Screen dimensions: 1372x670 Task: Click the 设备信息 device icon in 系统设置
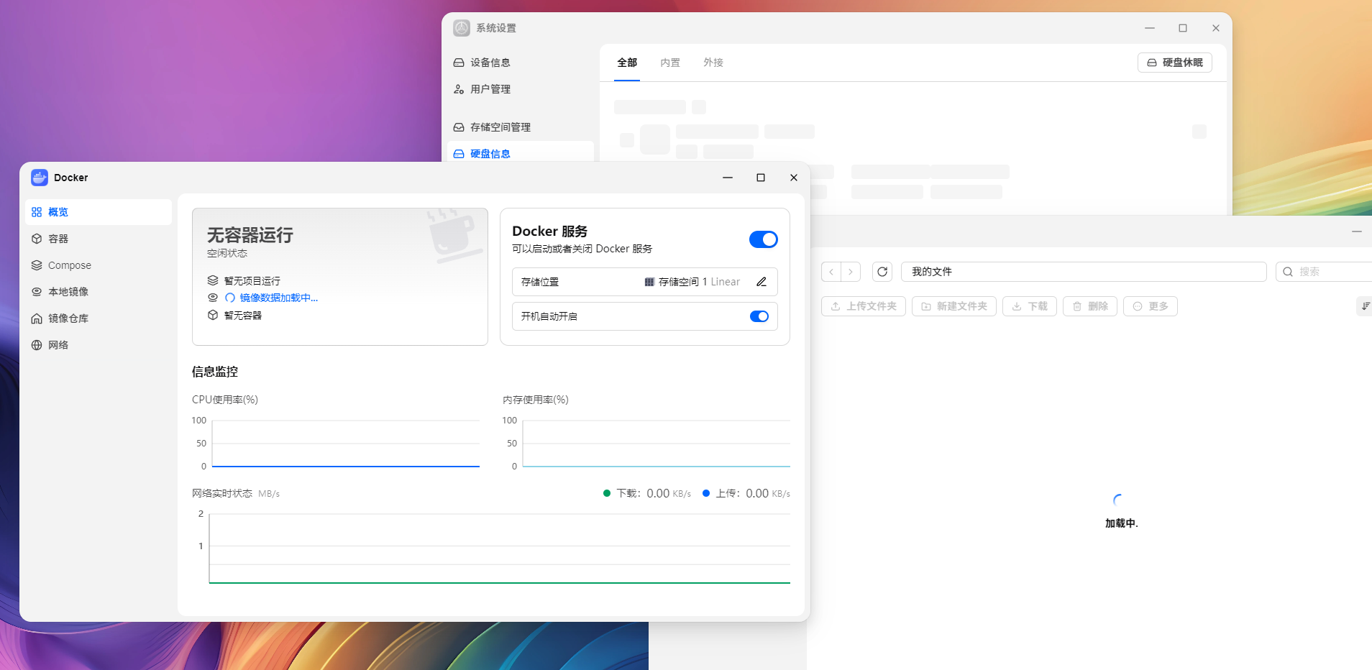[459, 63]
